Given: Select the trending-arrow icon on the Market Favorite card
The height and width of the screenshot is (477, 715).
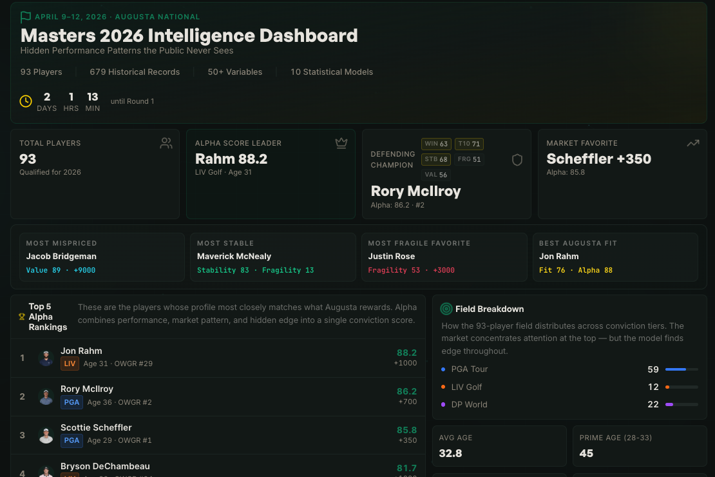Looking at the screenshot, I should click(x=693, y=143).
